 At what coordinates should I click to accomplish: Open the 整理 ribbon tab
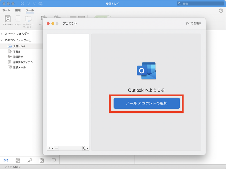18,10
